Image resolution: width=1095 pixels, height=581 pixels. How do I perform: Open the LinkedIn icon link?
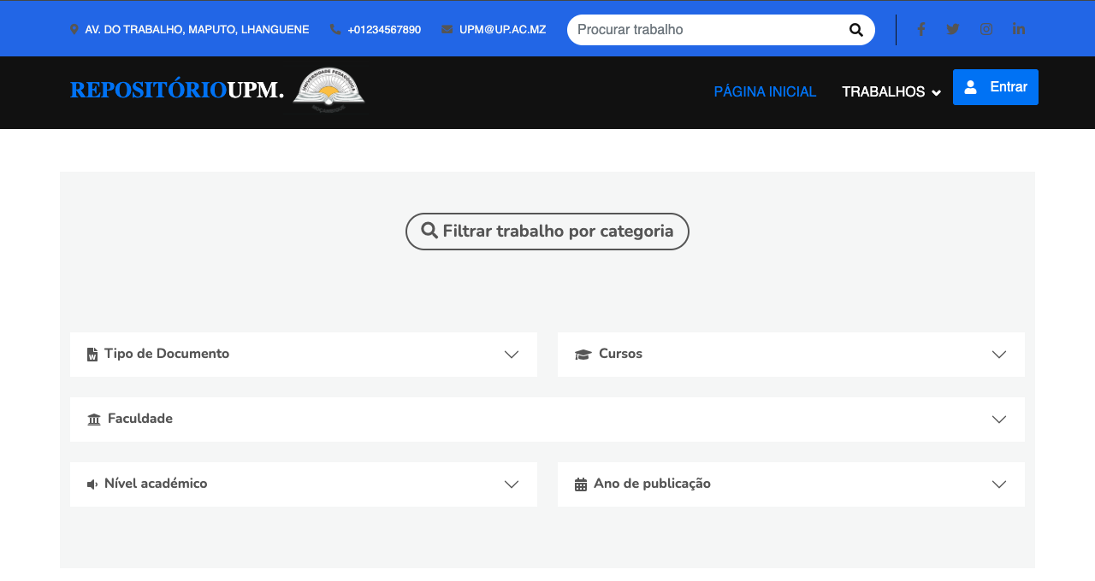coord(1018,29)
